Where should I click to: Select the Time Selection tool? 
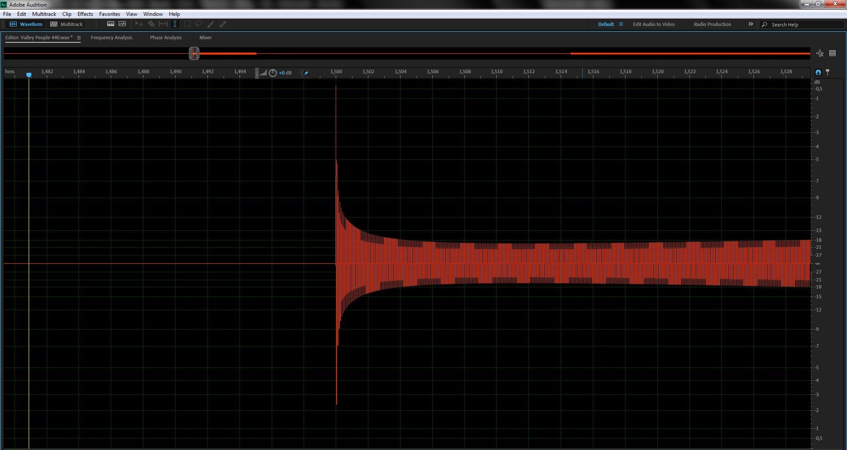[x=175, y=24]
